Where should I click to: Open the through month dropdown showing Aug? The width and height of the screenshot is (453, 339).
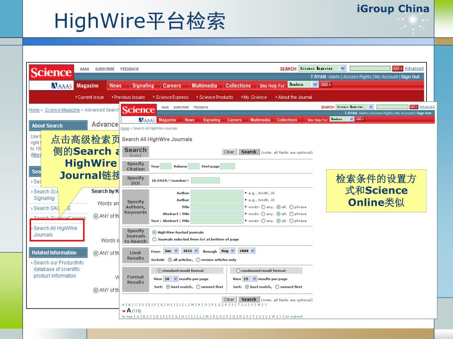(228, 251)
